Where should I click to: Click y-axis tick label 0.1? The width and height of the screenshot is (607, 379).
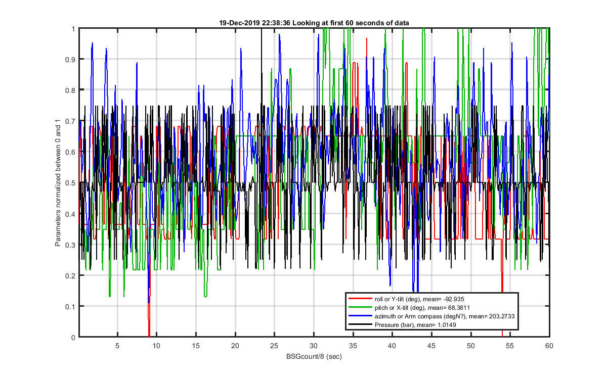[x=70, y=306]
